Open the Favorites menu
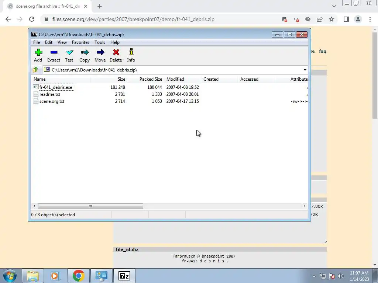The height and width of the screenshot is (283, 378). [x=80, y=42]
